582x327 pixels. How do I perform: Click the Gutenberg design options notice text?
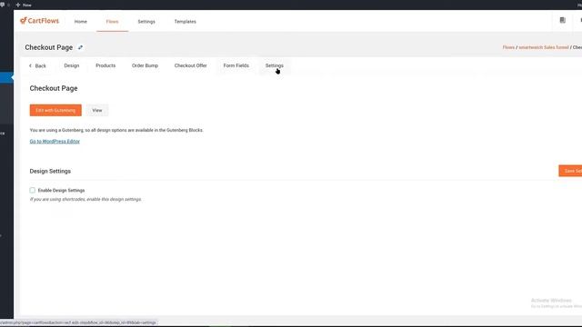coord(116,130)
